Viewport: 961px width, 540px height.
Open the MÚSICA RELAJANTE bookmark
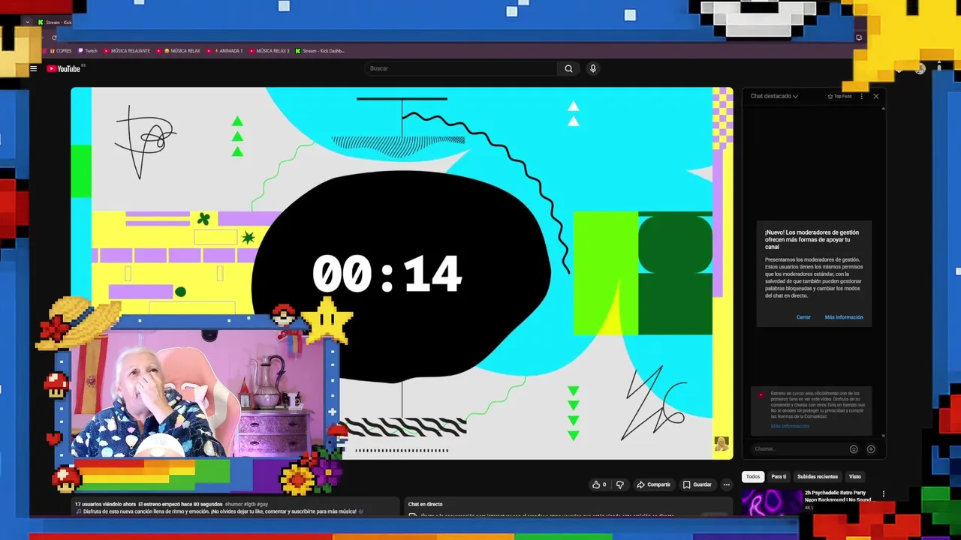(x=127, y=51)
